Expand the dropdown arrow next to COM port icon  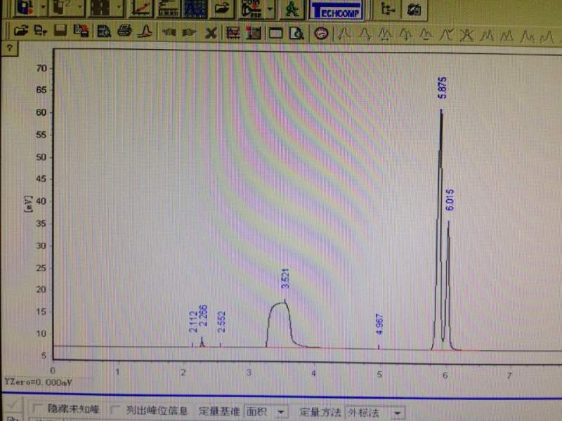(x=270, y=8)
